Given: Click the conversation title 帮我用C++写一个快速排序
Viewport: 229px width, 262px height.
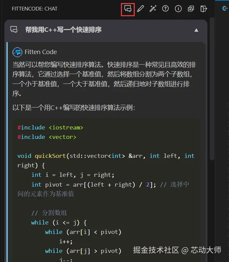Looking at the screenshot, I should pos(63,30).
